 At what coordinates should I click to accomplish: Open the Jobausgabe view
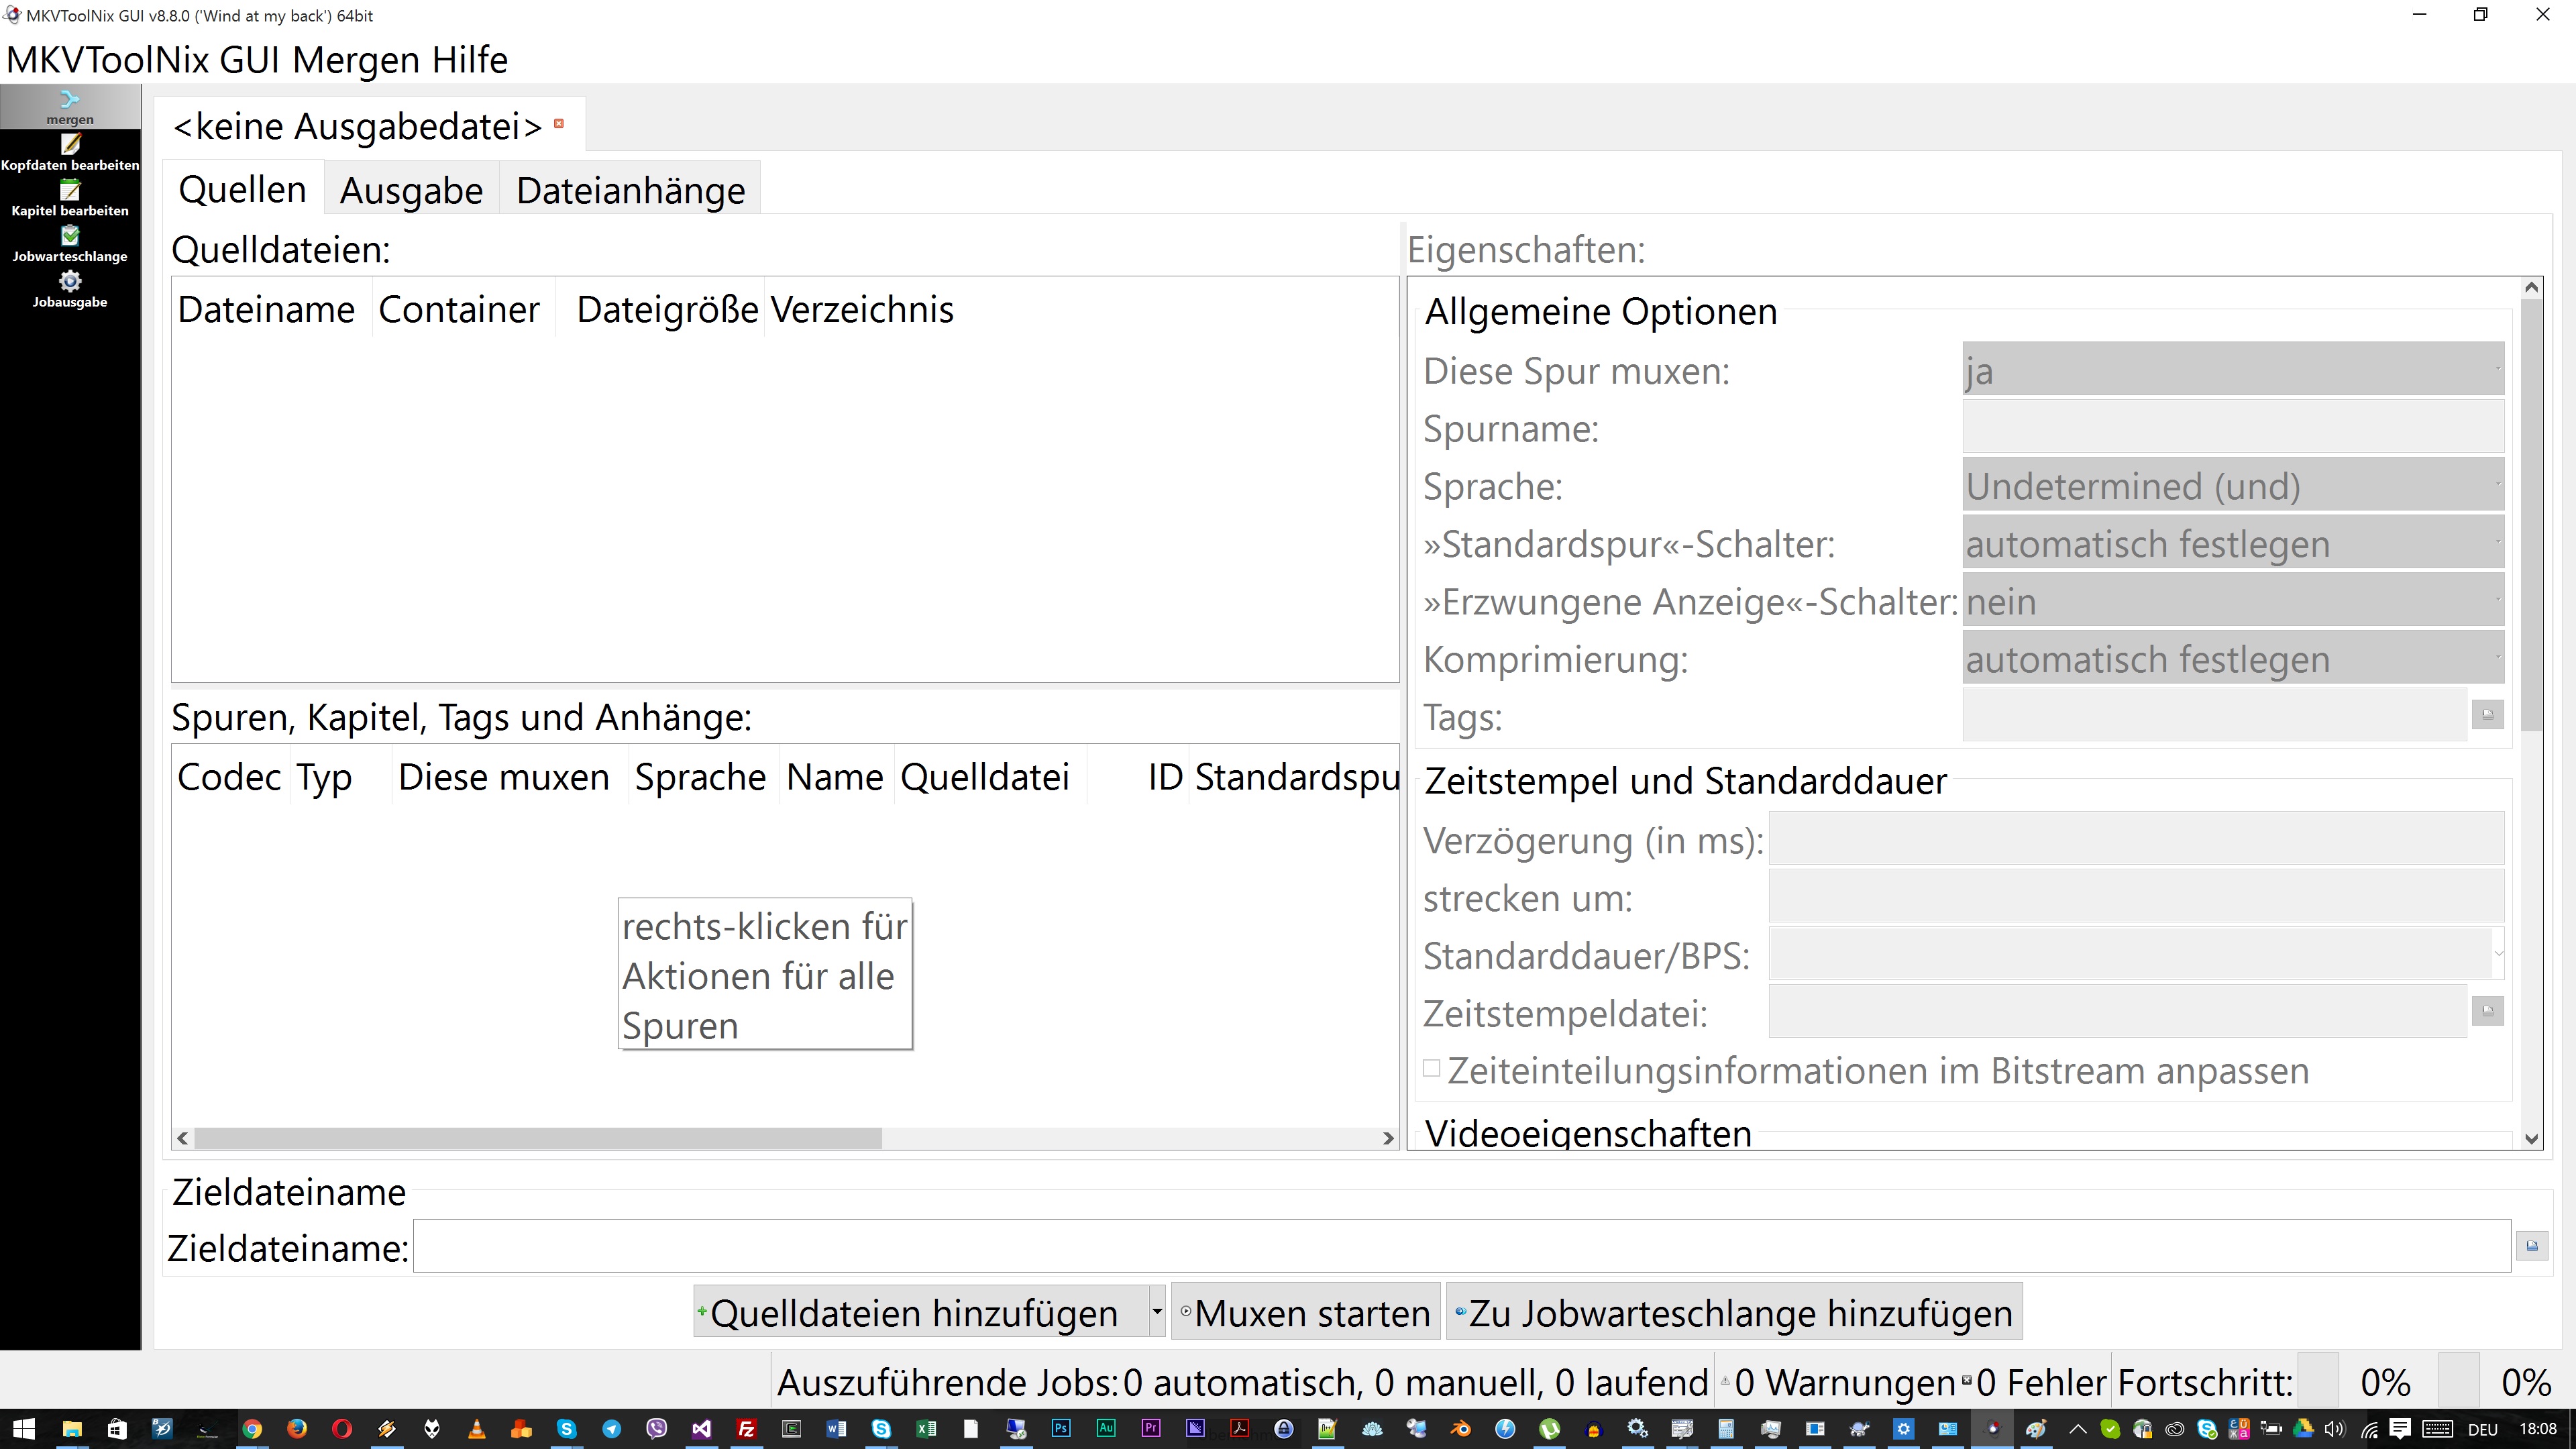click(x=70, y=290)
